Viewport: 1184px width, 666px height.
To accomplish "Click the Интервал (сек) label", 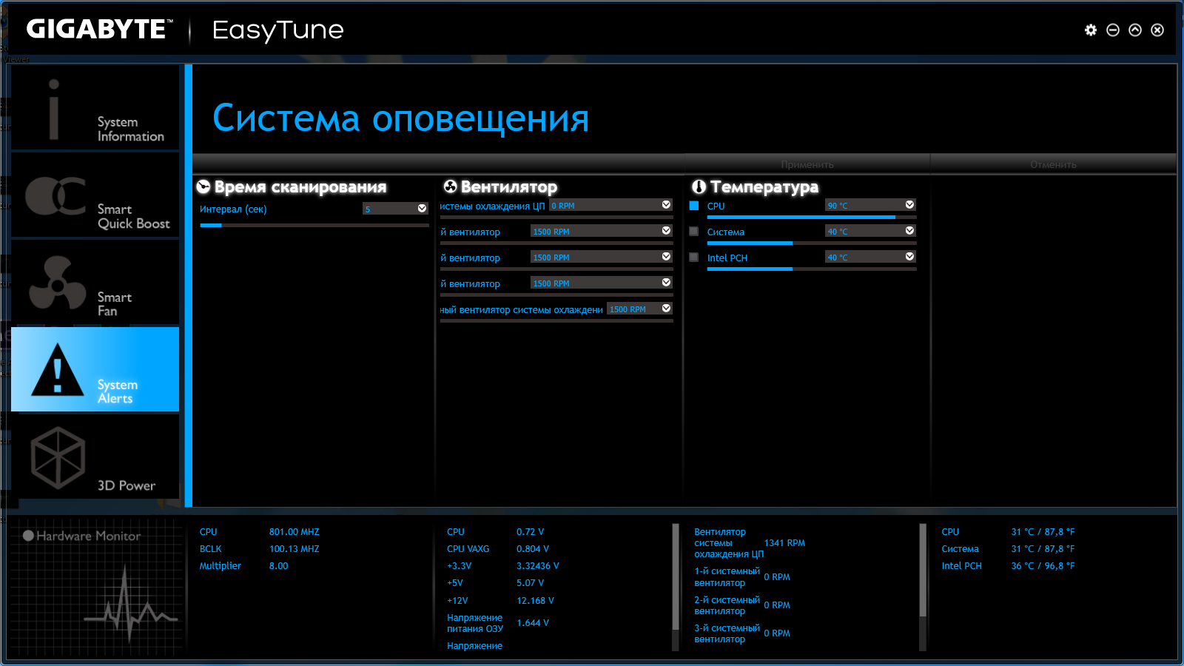I will pos(233,209).
